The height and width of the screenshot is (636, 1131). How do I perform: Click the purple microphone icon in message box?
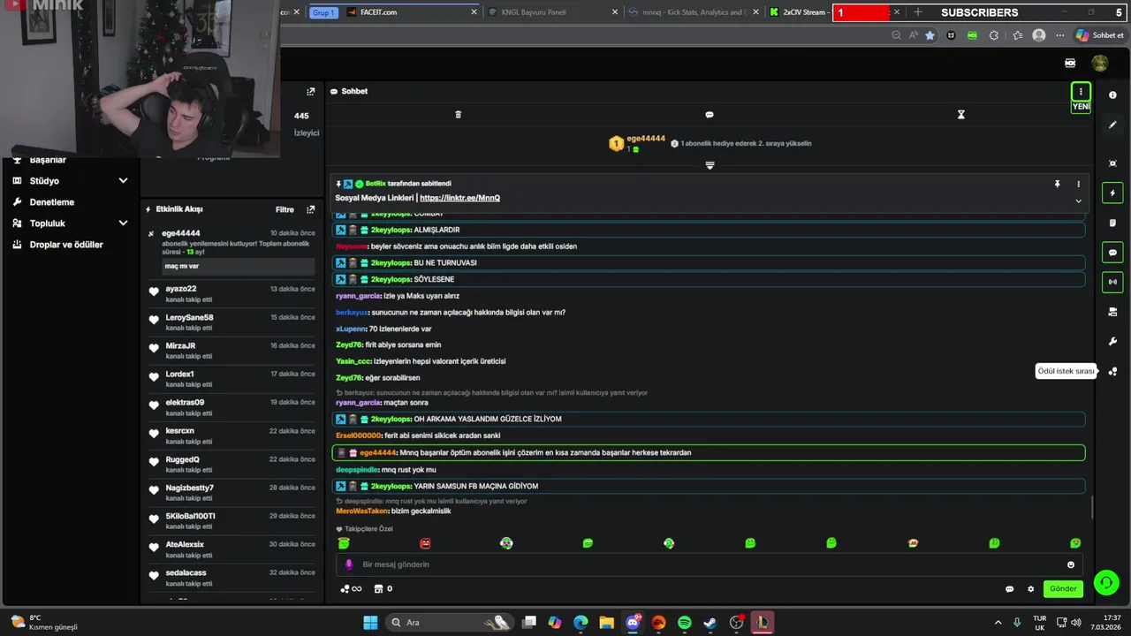[349, 564]
